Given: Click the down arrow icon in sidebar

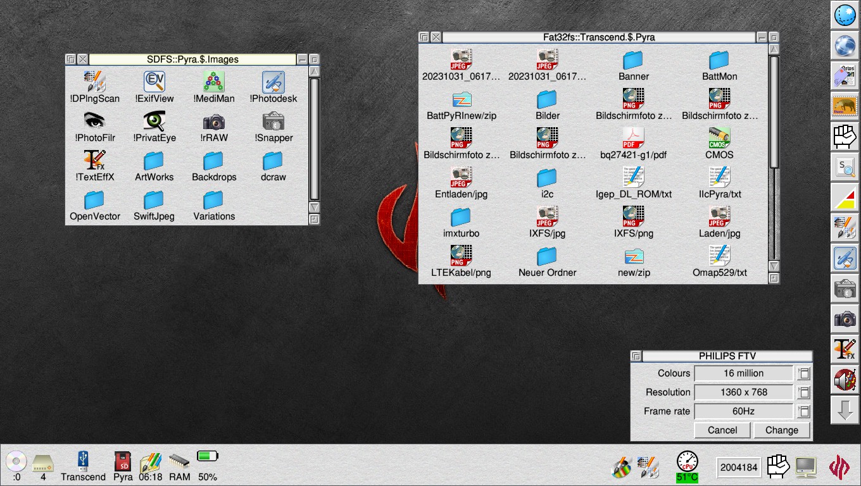Looking at the screenshot, I should [845, 410].
